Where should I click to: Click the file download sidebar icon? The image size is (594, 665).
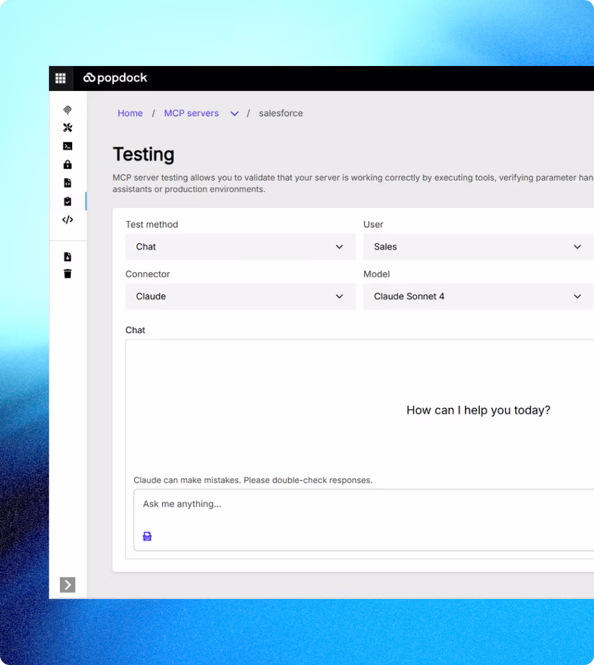pos(67,257)
